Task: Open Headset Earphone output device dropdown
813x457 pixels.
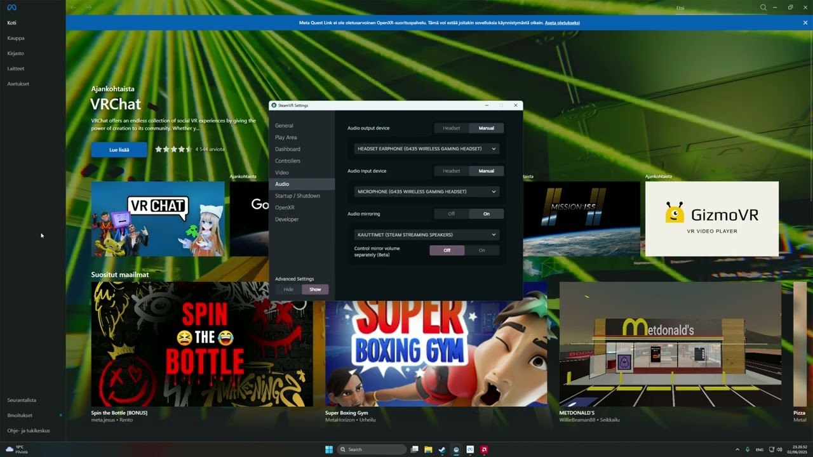Action: point(426,149)
